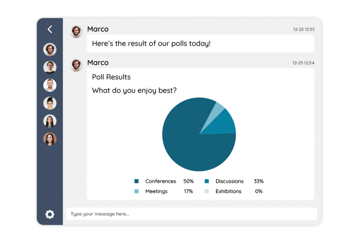This screenshot has width=358, height=243.
Task: Open the settings gear in the sidebar
Action: (50, 214)
